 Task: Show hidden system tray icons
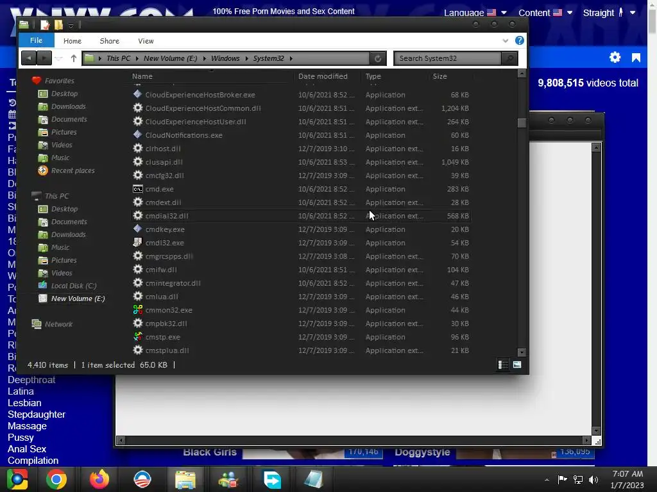point(547,480)
